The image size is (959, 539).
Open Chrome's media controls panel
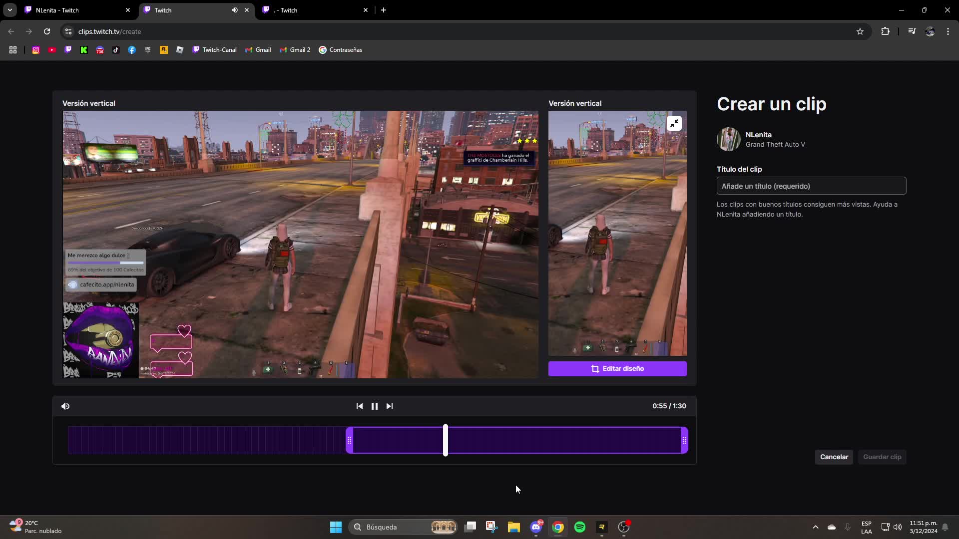point(912,31)
